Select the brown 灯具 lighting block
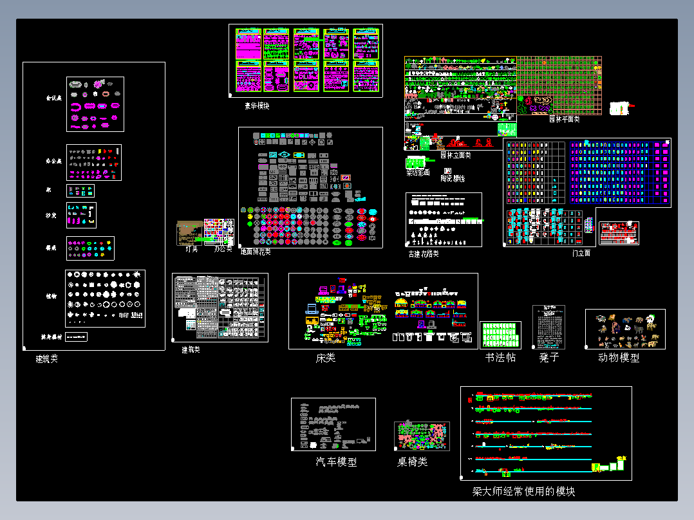Viewport: 694px width, 520px height. pos(190,233)
